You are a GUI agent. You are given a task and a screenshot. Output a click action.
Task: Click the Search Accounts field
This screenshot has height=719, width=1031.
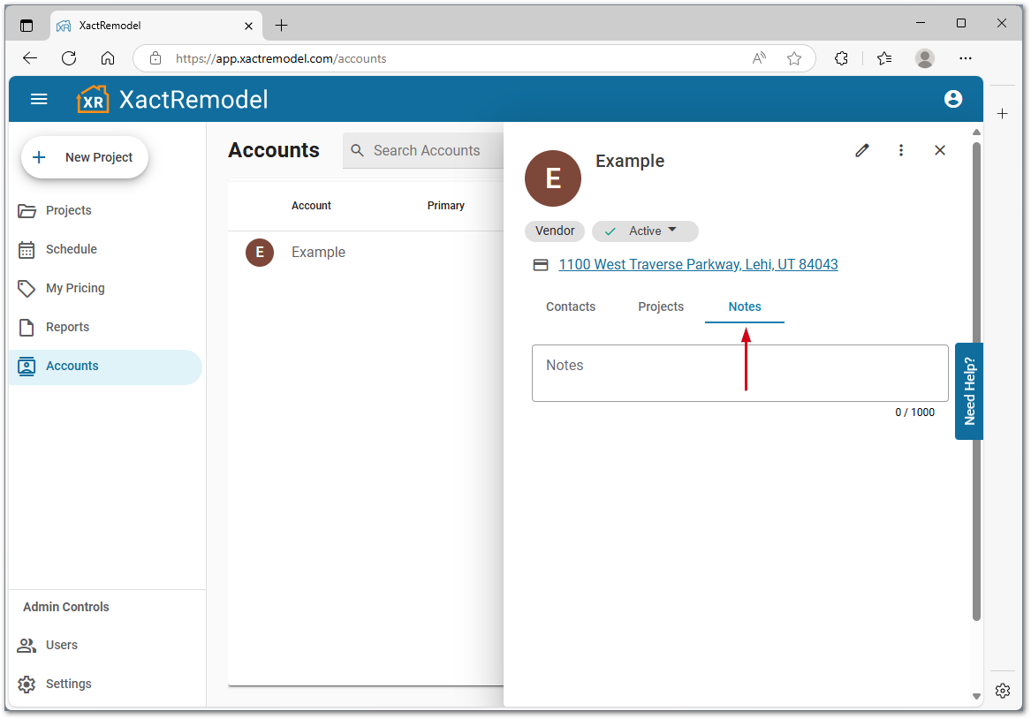[427, 151]
